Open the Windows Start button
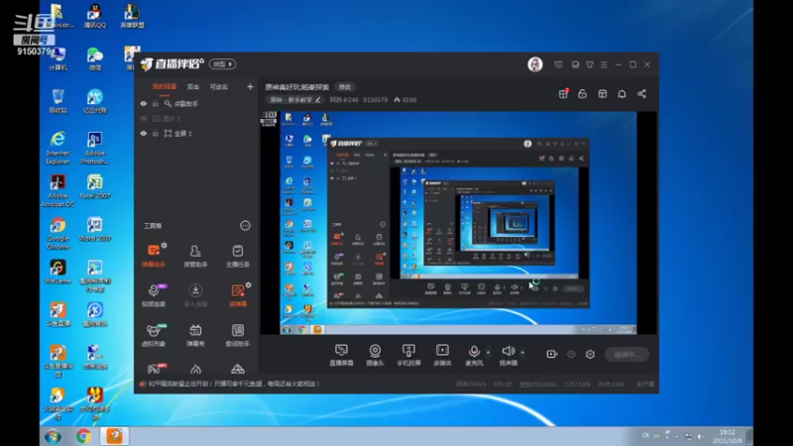The width and height of the screenshot is (793, 446). (x=53, y=436)
